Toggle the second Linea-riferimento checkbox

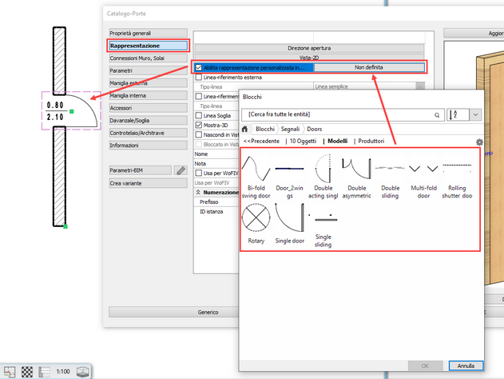pos(199,96)
